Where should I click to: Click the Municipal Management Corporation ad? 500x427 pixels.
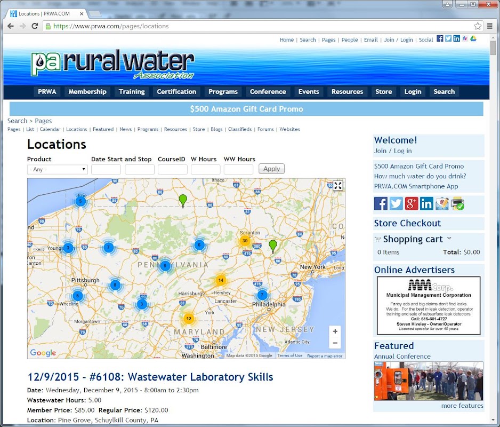429,305
